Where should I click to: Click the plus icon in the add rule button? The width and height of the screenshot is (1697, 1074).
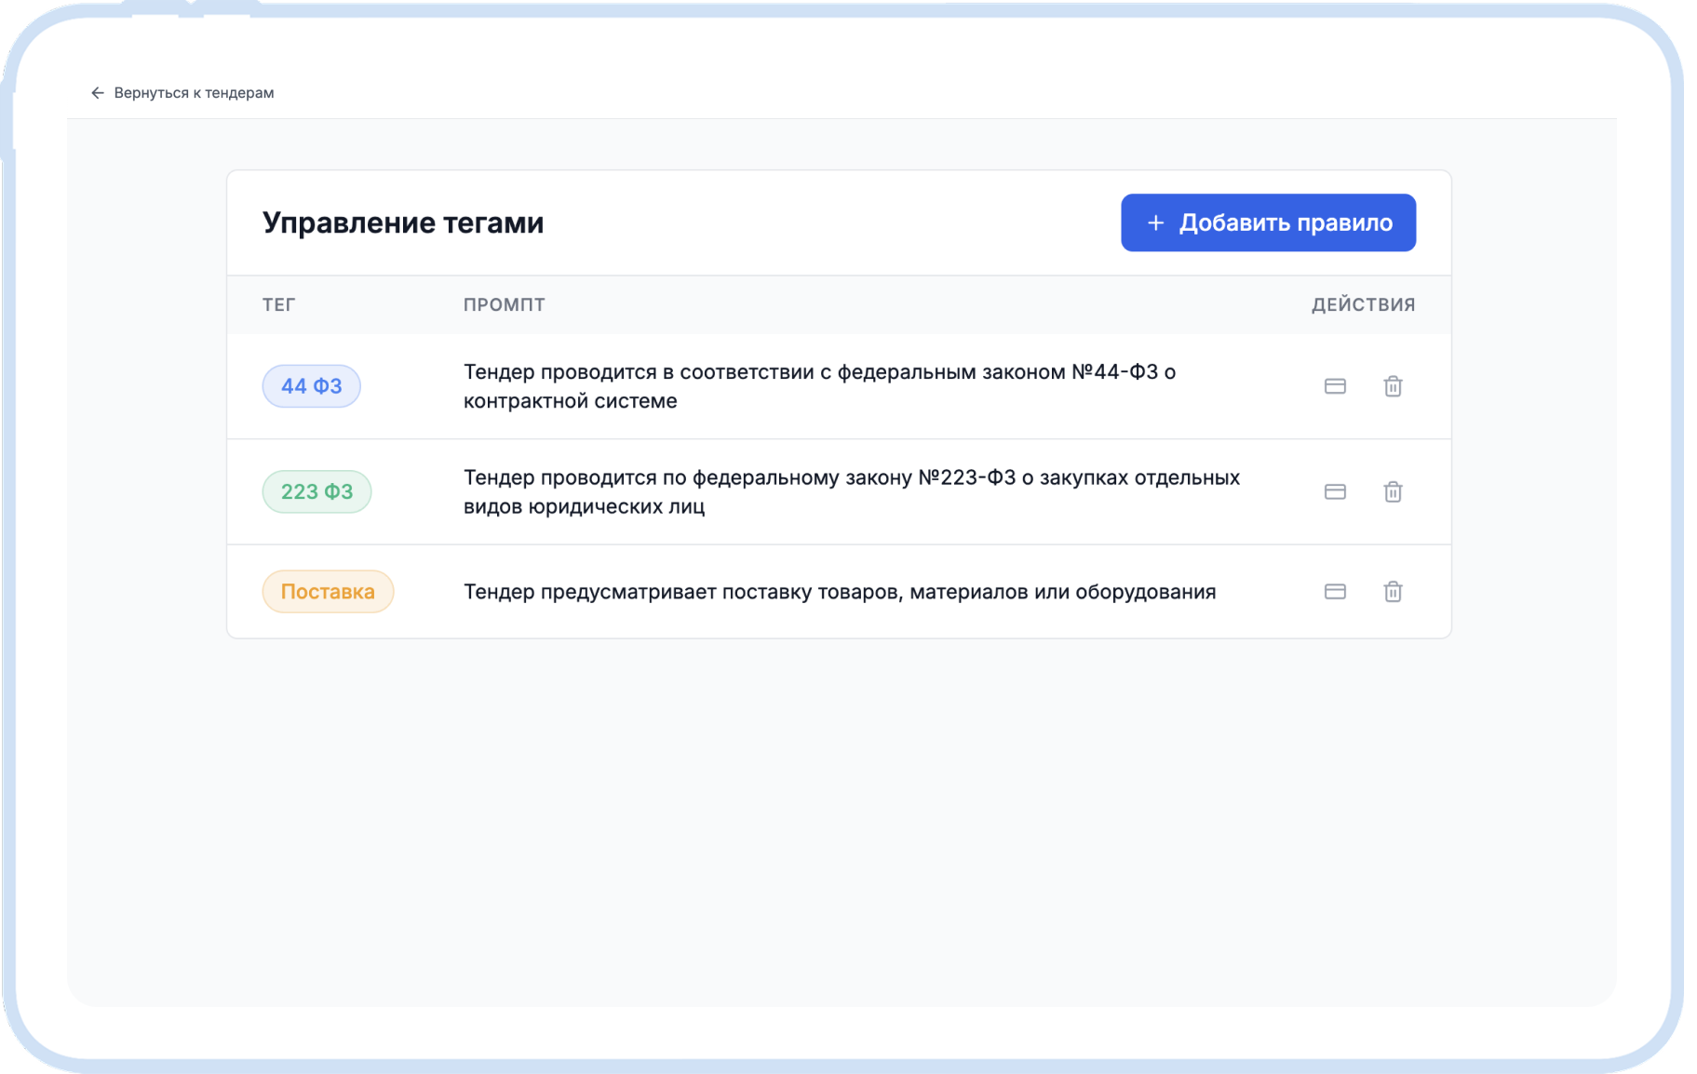click(x=1155, y=223)
